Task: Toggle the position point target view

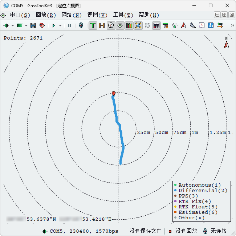Action: 120,25
